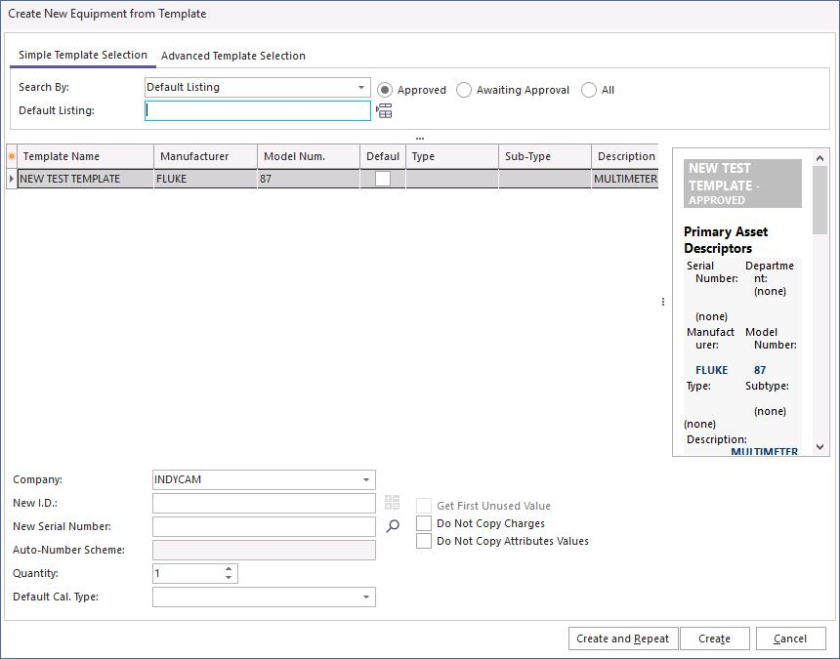This screenshot has height=659, width=840.
Task: Check Do Not Copy Attributes Values
Action: coord(424,541)
